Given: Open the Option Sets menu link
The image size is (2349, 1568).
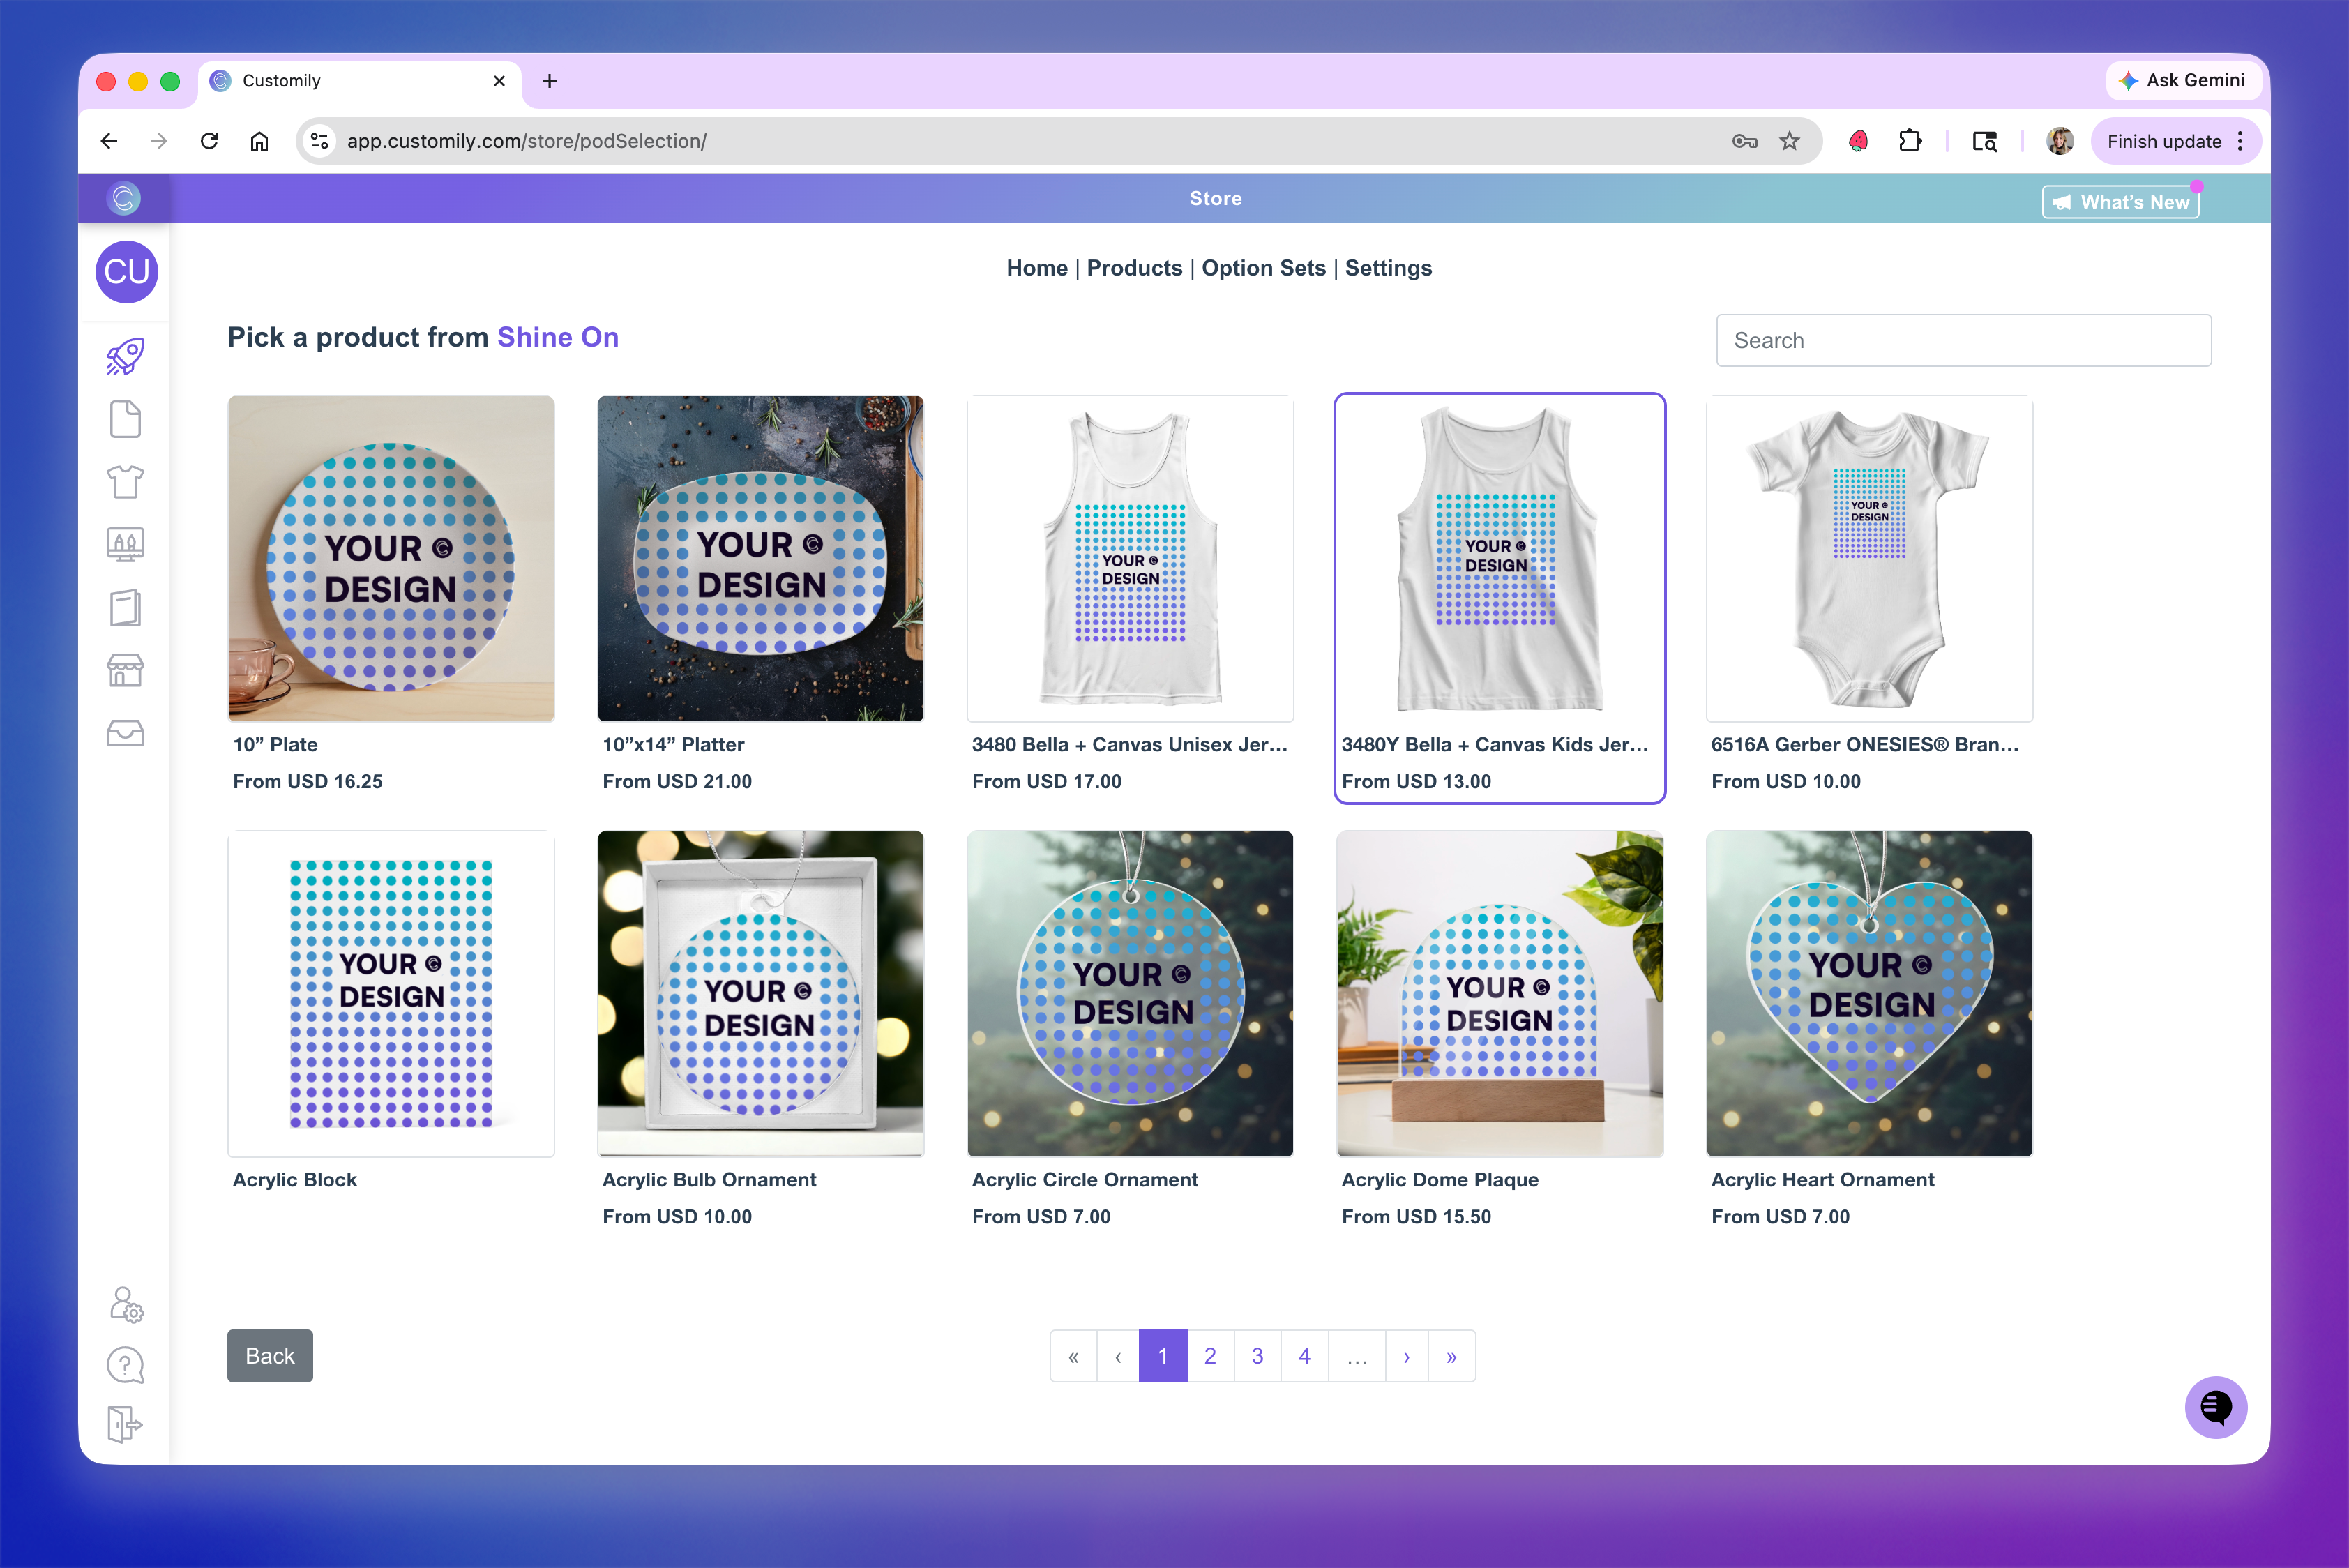Looking at the screenshot, I should point(1263,268).
